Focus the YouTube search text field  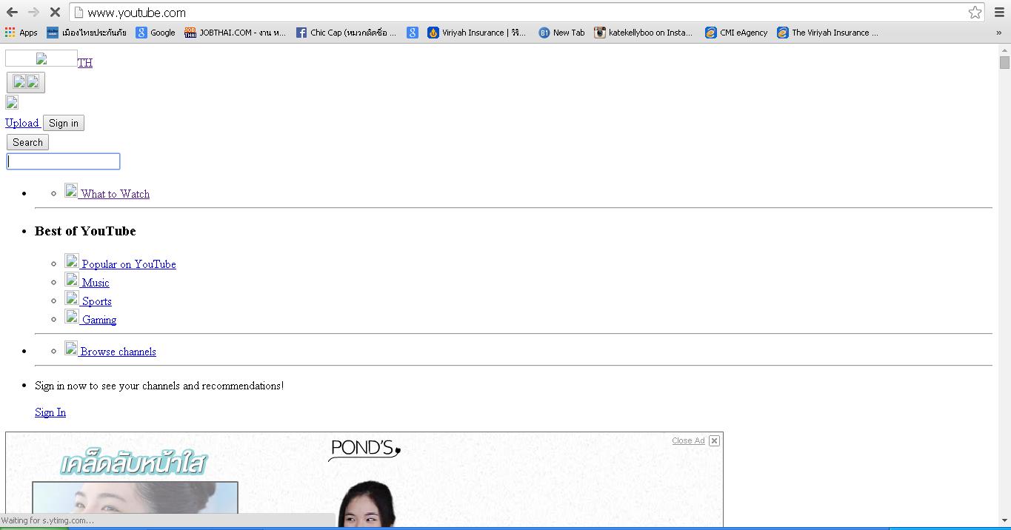pyautogui.click(x=63, y=161)
